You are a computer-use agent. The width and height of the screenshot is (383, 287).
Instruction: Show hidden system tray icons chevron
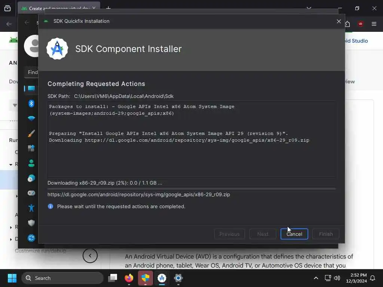pos(316,278)
